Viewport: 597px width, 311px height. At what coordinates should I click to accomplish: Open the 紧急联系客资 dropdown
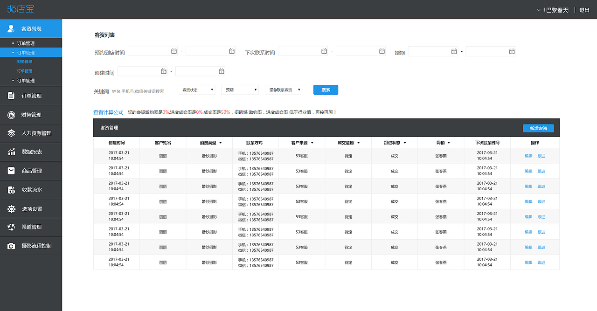tap(284, 90)
